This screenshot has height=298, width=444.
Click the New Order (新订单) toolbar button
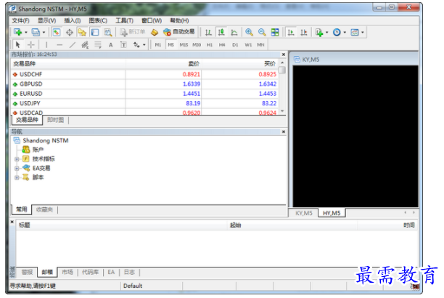click(132, 32)
